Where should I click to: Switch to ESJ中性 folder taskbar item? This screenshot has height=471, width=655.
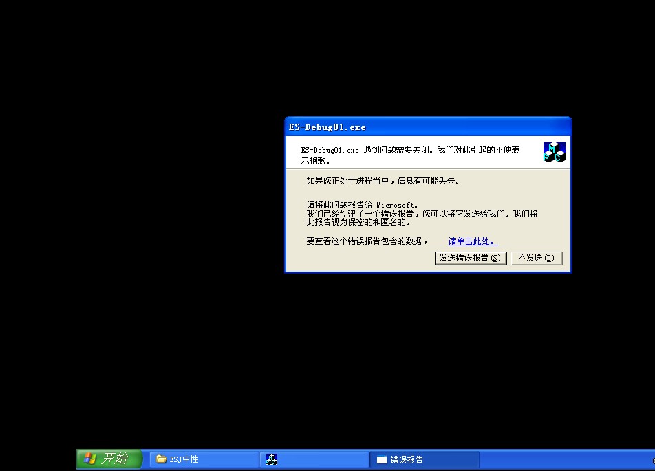[204, 459]
